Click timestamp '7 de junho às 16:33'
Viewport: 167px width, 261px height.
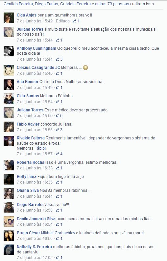pos(35,168)
